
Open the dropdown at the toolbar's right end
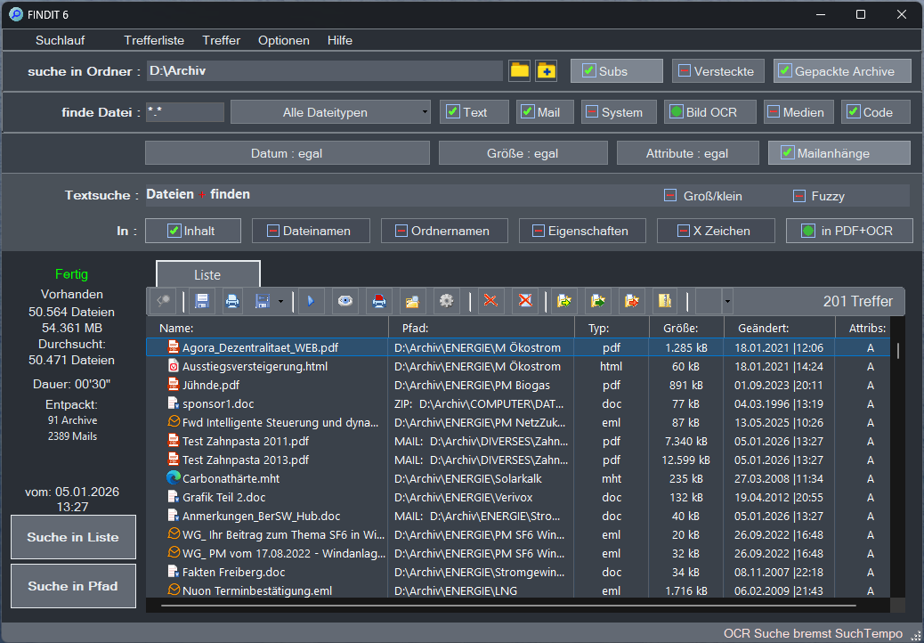(x=727, y=301)
